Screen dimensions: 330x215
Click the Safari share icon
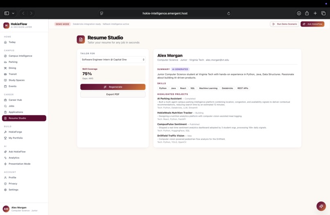point(307,13)
